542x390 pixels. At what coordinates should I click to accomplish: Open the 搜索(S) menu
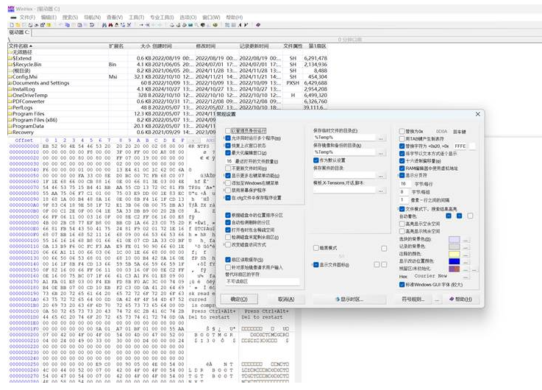70,17
